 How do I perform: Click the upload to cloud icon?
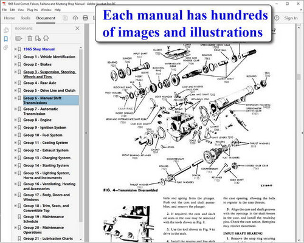click(x=75, y=18)
